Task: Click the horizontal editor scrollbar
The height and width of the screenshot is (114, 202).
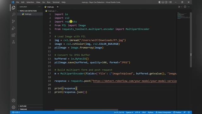Action: (86, 110)
